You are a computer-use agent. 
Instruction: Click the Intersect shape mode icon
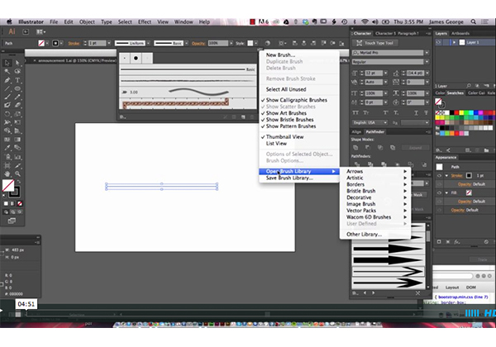click(x=380, y=148)
